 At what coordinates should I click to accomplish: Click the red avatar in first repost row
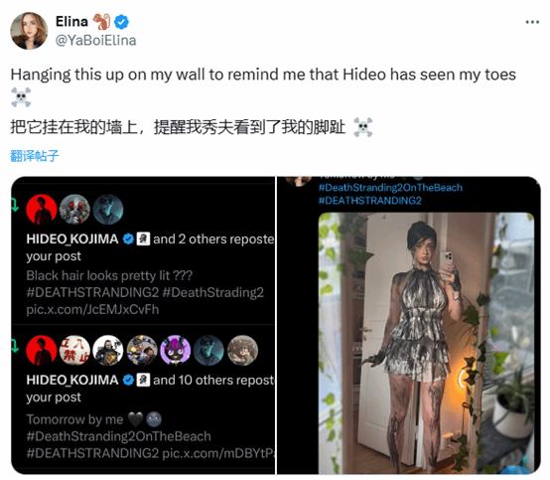[42, 210]
